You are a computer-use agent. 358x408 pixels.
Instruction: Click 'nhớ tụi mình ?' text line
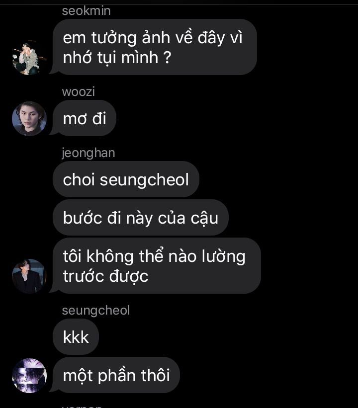(117, 58)
